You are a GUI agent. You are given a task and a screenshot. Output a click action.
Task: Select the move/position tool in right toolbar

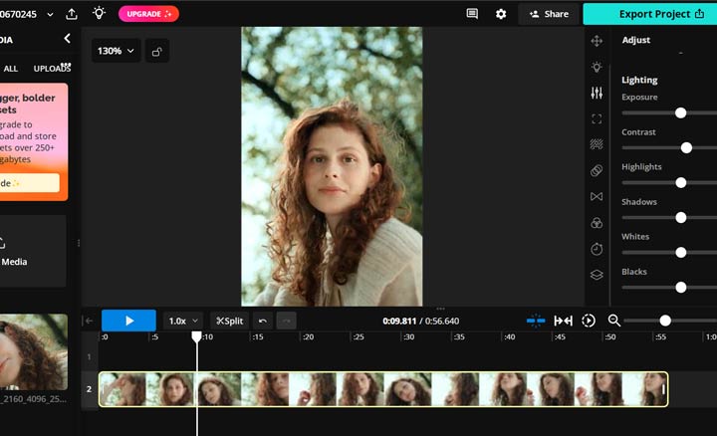point(597,41)
